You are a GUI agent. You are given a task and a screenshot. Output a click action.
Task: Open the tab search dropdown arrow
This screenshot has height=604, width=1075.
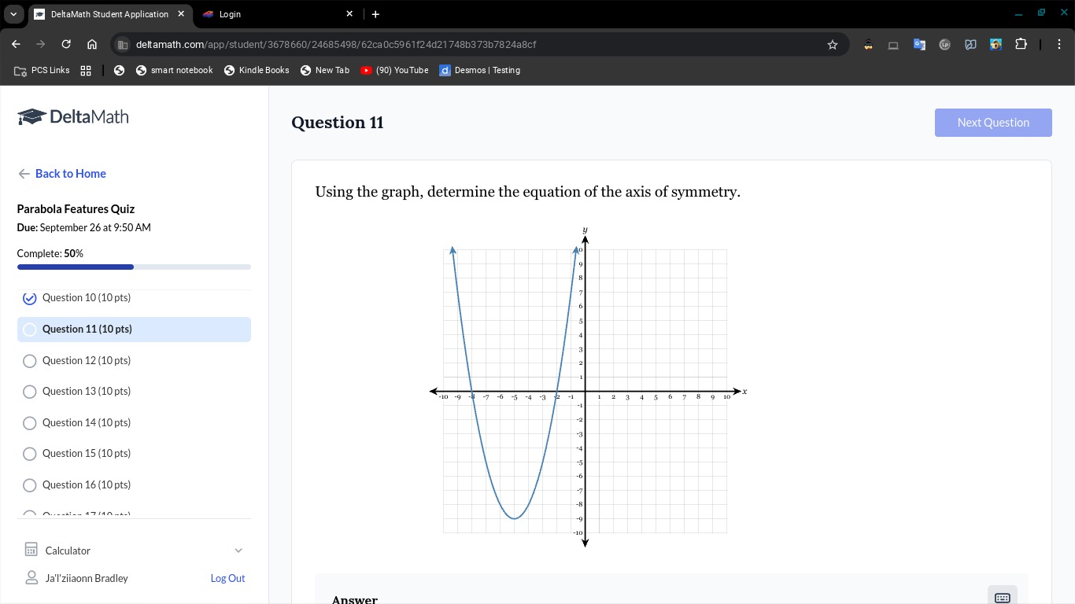[x=13, y=14]
